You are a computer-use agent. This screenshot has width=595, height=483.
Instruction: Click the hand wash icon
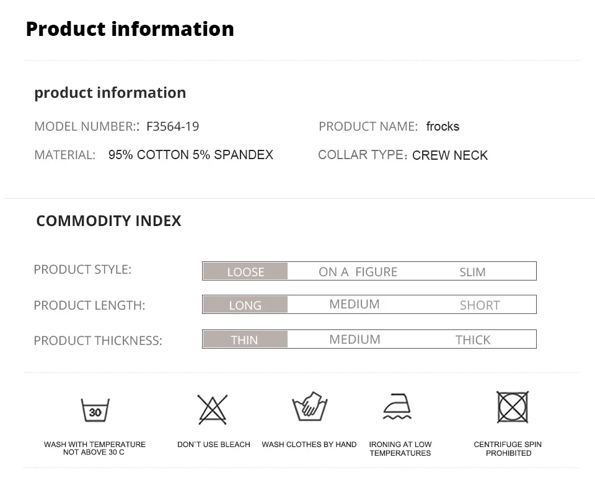tap(309, 407)
